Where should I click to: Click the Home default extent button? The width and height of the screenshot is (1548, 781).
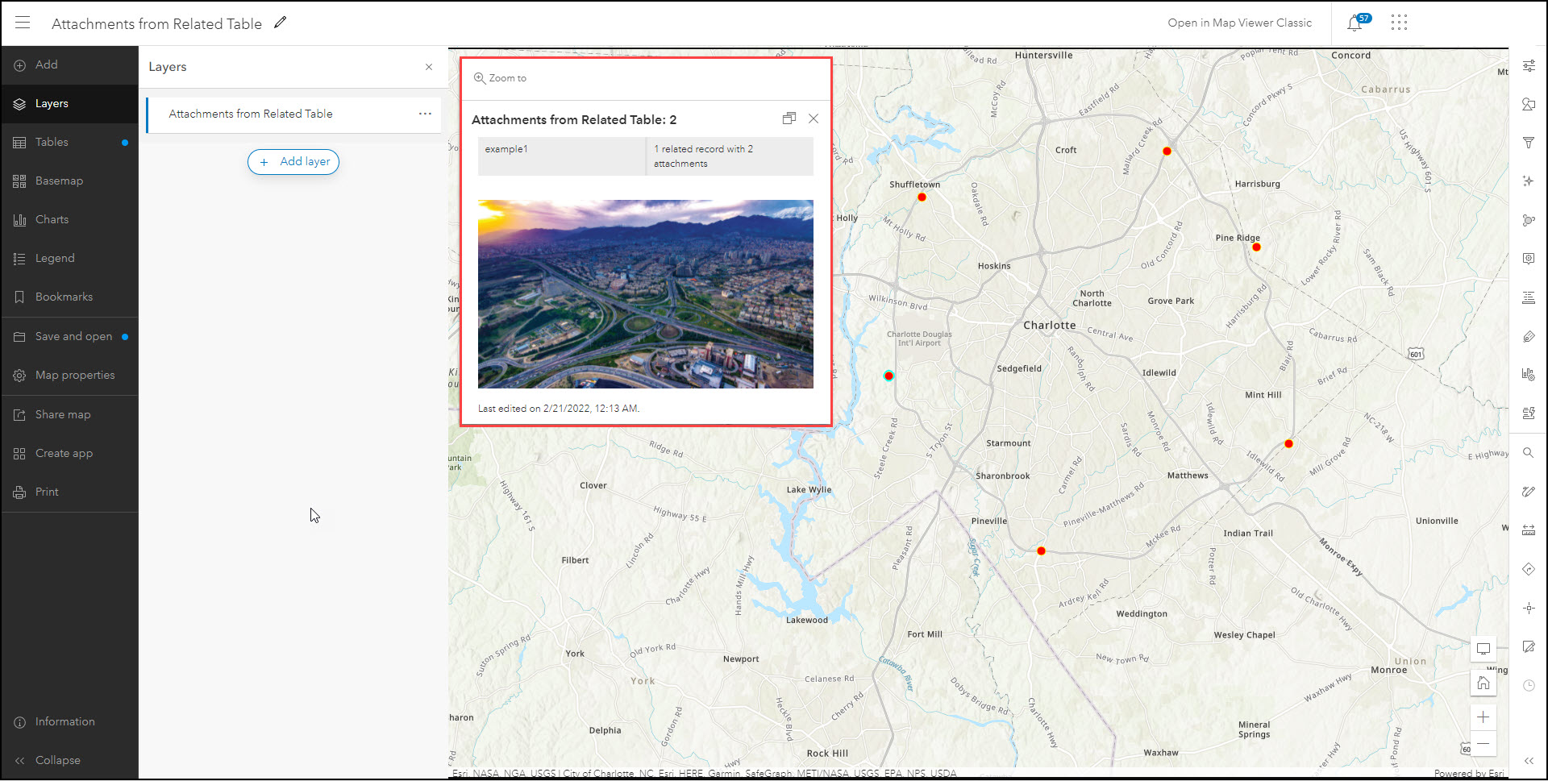[1483, 683]
